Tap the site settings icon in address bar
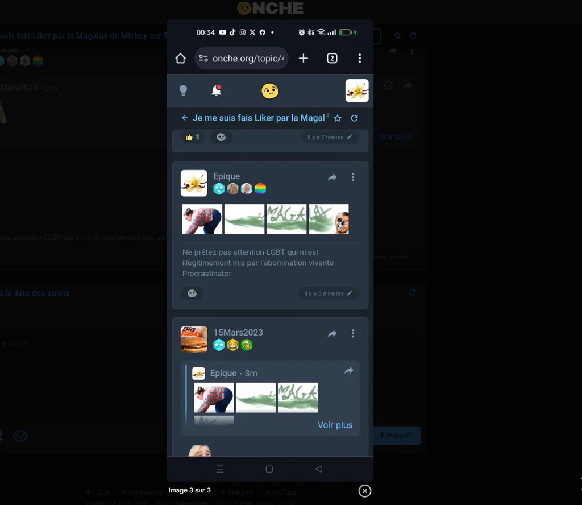Image resolution: width=582 pixels, height=505 pixels. click(x=203, y=59)
